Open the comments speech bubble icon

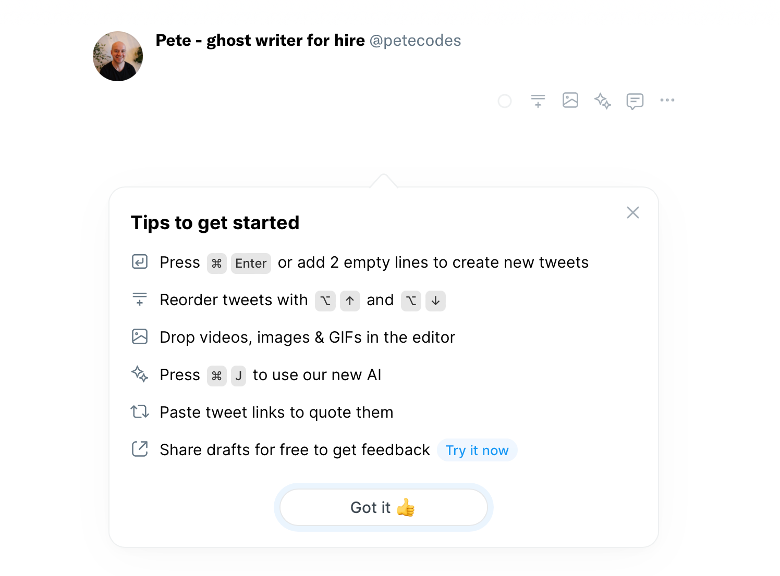point(635,101)
